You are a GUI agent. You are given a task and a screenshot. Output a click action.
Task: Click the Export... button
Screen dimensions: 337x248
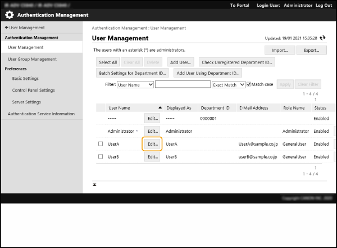(x=312, y=50)
